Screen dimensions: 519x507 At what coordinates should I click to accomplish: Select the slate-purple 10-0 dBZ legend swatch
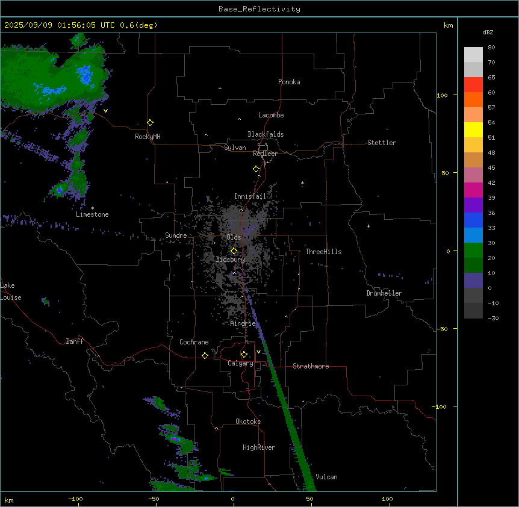click(473, 281)
